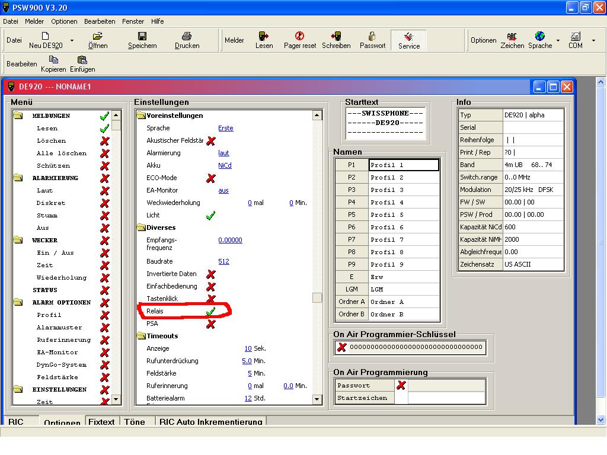Click the Drucken printer icon
Image resolution: width=607 pixels, height=455 pixels.
[x=187, y=37]
